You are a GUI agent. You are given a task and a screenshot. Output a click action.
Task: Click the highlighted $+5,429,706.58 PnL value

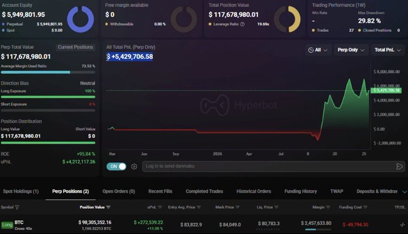point(130,57)
